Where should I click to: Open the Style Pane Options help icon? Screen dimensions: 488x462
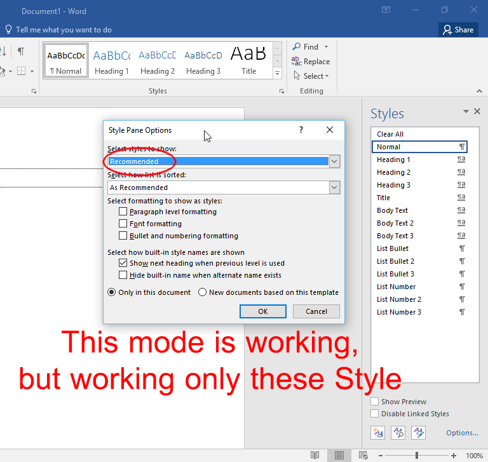(301, 130)
